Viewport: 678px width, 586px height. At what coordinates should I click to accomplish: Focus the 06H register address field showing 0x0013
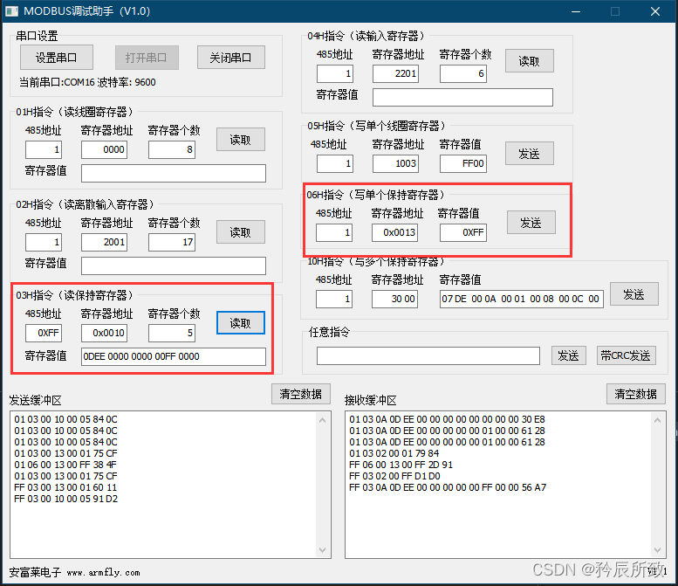coord(394,233)
